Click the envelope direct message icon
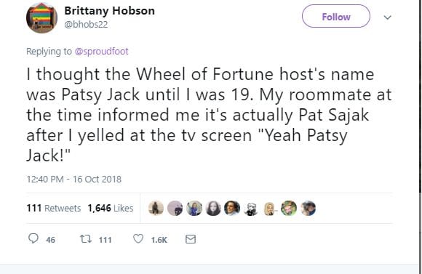 (191, 239)
